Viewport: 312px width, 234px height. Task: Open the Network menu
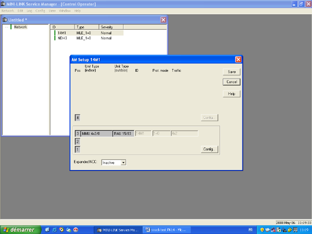(x=8, y=11)
